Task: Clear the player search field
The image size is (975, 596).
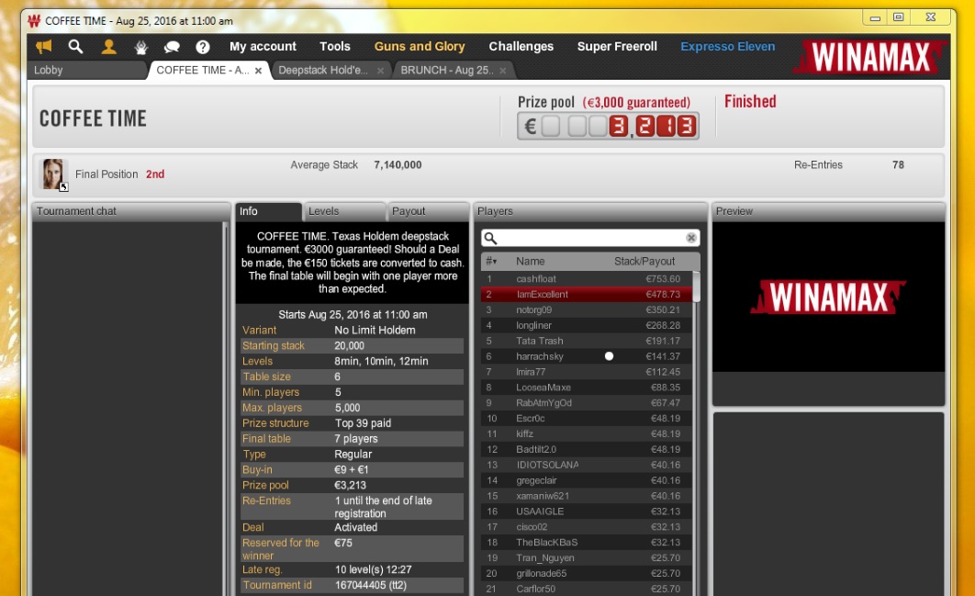Action: tap(690, 238)
